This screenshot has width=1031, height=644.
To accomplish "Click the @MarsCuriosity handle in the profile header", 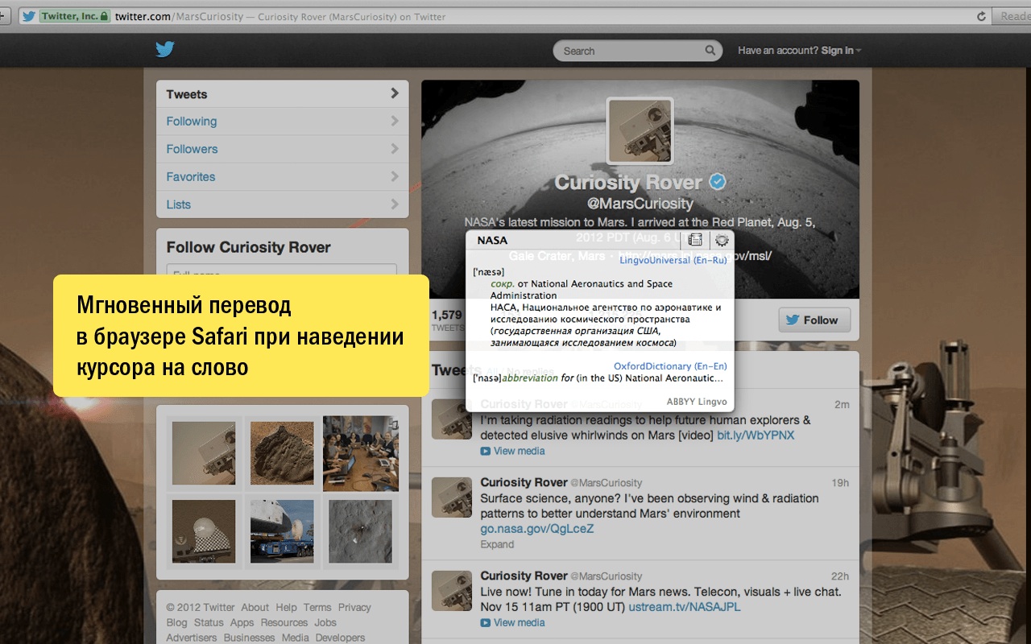I will coord(640,204).
